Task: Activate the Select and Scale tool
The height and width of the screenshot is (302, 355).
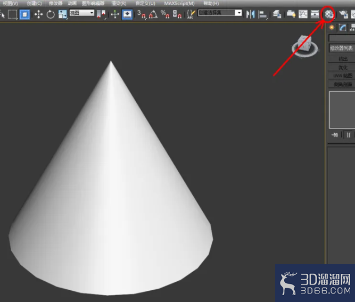Action: pos(62,14)
